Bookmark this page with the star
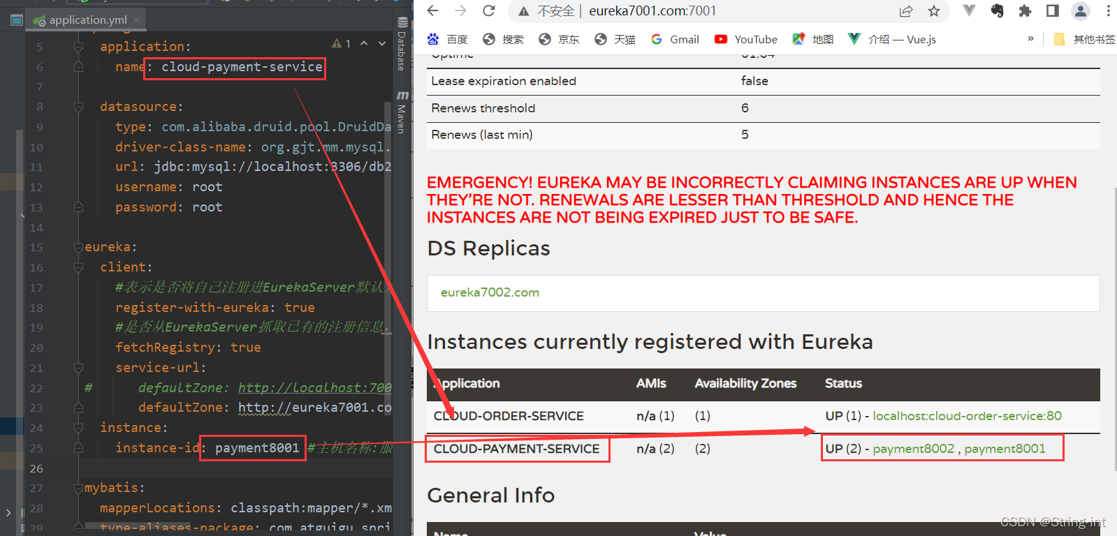1117x536 pixels. 934,10
